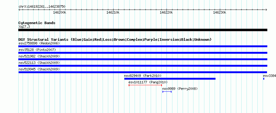Click the ruler's left arrowhead

click(x=19, y=10)
